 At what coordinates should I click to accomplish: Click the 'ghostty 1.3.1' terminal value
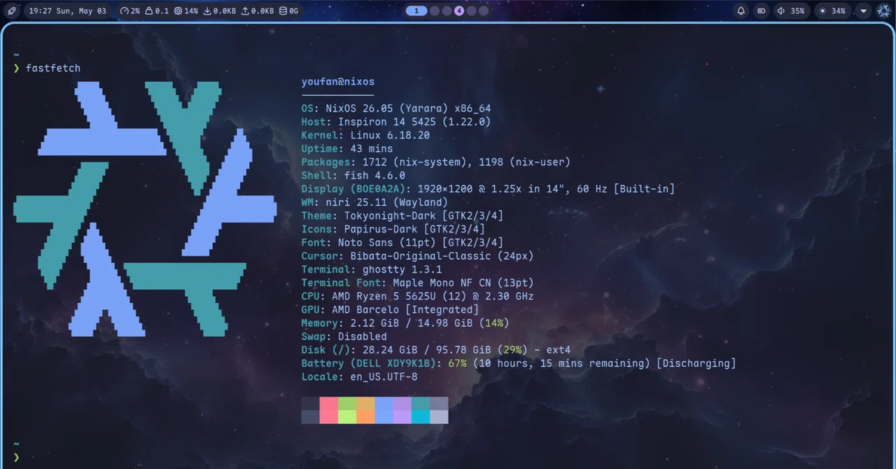pyautogui.click(x=402, y=269)
